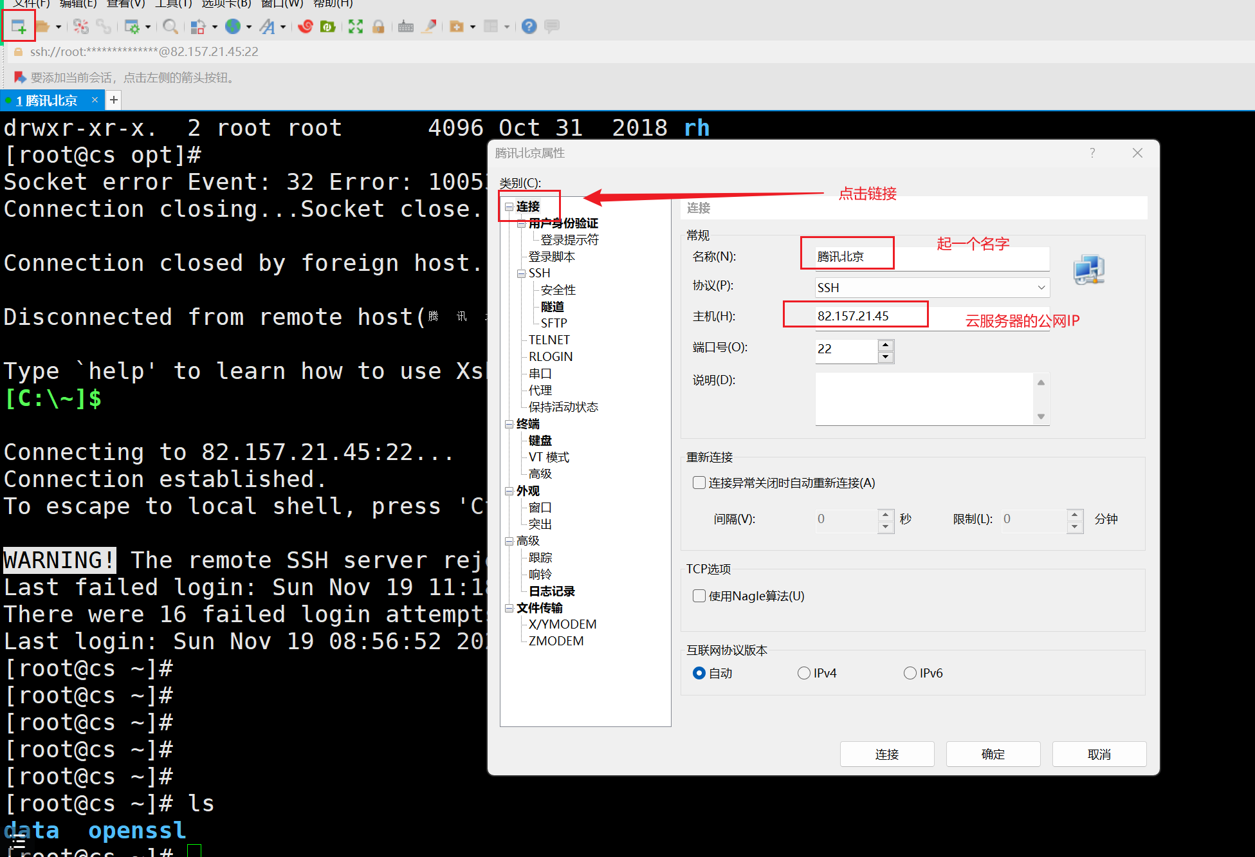
Task: Click the green Xftp file transfer icon
Action: pos(328,26)
